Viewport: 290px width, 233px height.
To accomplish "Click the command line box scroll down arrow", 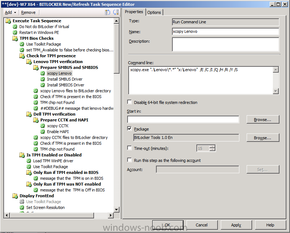I will tap(276, 91).
